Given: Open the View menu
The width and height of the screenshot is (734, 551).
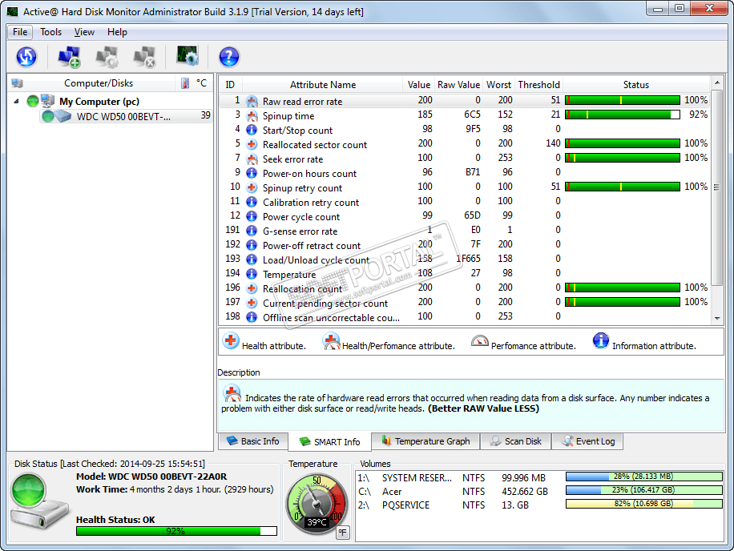Looking at the screenshot, I should point(84,32).
